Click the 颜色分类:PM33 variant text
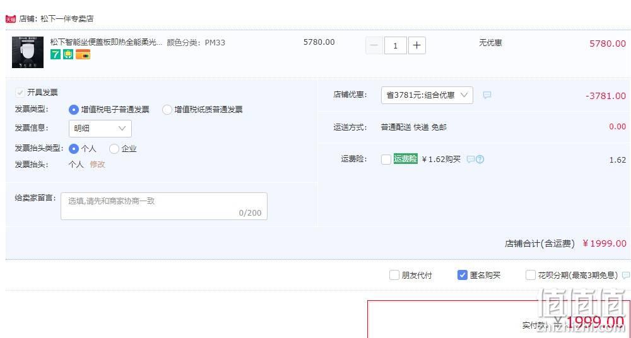631x338 pixels. pos(196,43)
